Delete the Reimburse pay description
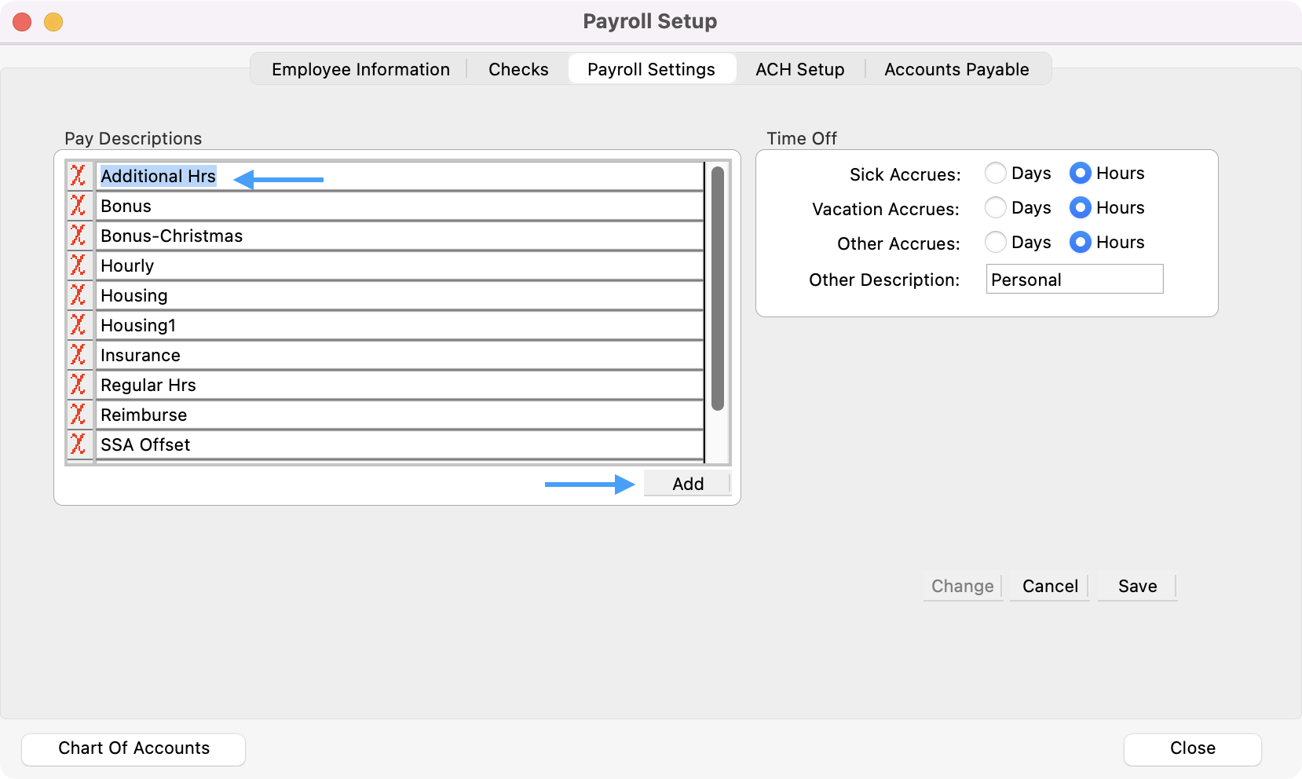The width and height of the screenshot is (1302, 779). point(78,415)
